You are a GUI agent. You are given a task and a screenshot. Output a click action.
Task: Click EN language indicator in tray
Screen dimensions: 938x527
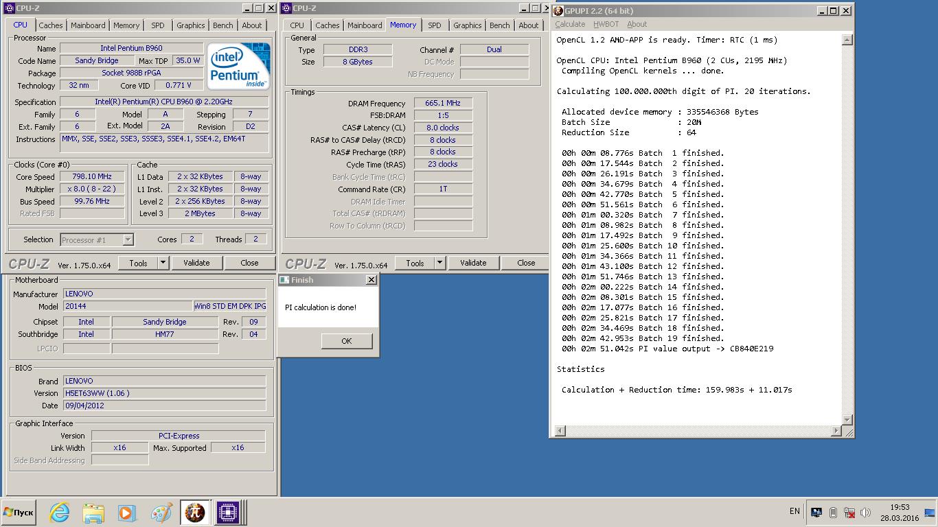pyautogui.click(x=794, y=511)
